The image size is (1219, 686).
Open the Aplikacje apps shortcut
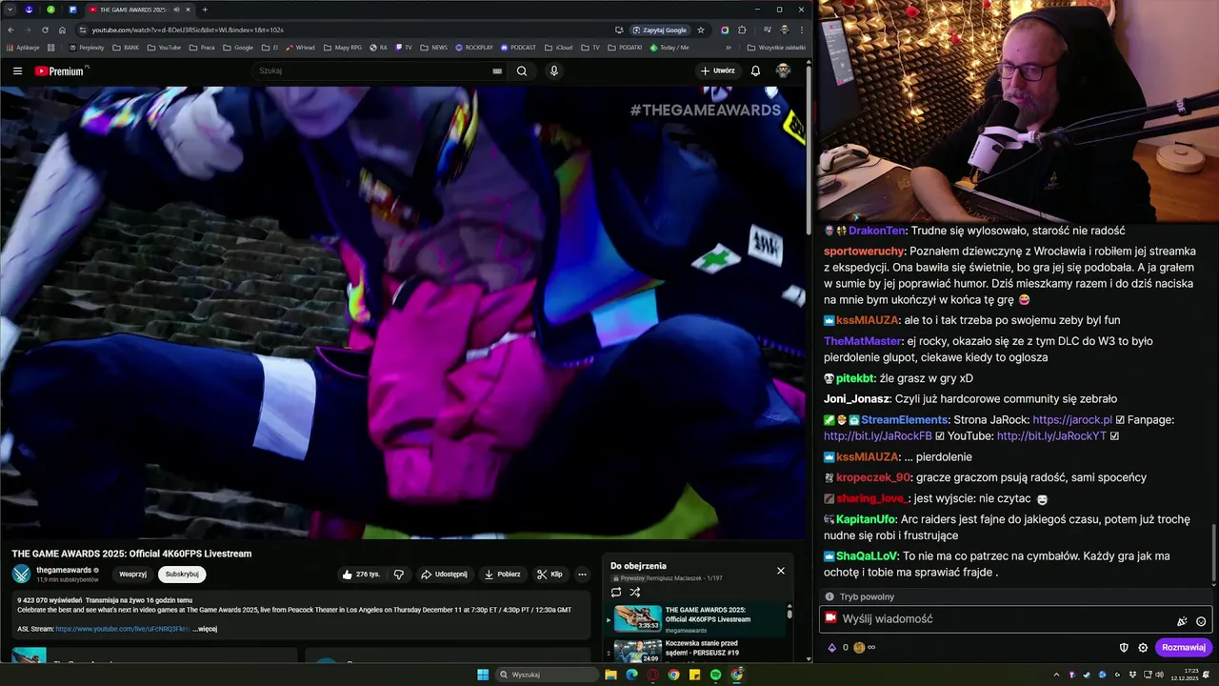click(23, 47)
